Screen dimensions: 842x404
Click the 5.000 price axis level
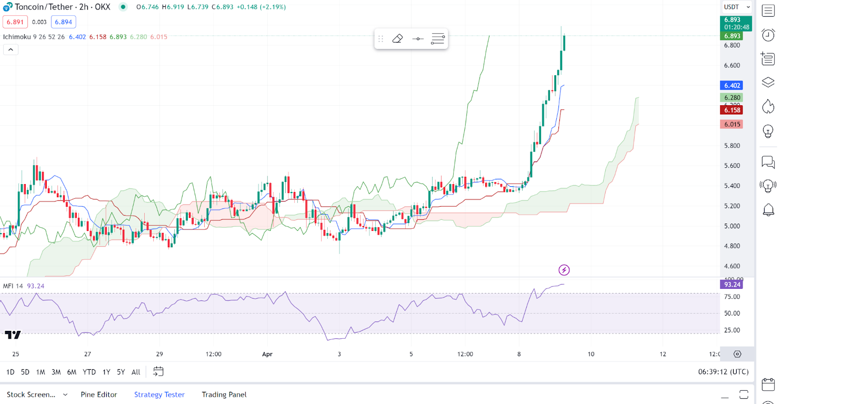pos(732,226)
